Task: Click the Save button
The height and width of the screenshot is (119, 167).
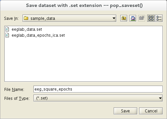Action: pyautogui.click(x=125, y=111)
